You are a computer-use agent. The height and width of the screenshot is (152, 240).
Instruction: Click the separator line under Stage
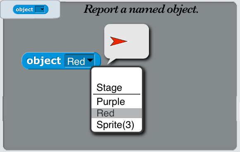117,94
